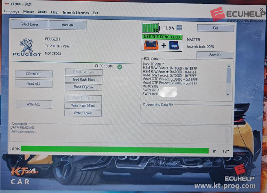Click 'HSM R/W Protect: 0x18000' line
The width and height of the screenshot is (267, 193).
170,68
